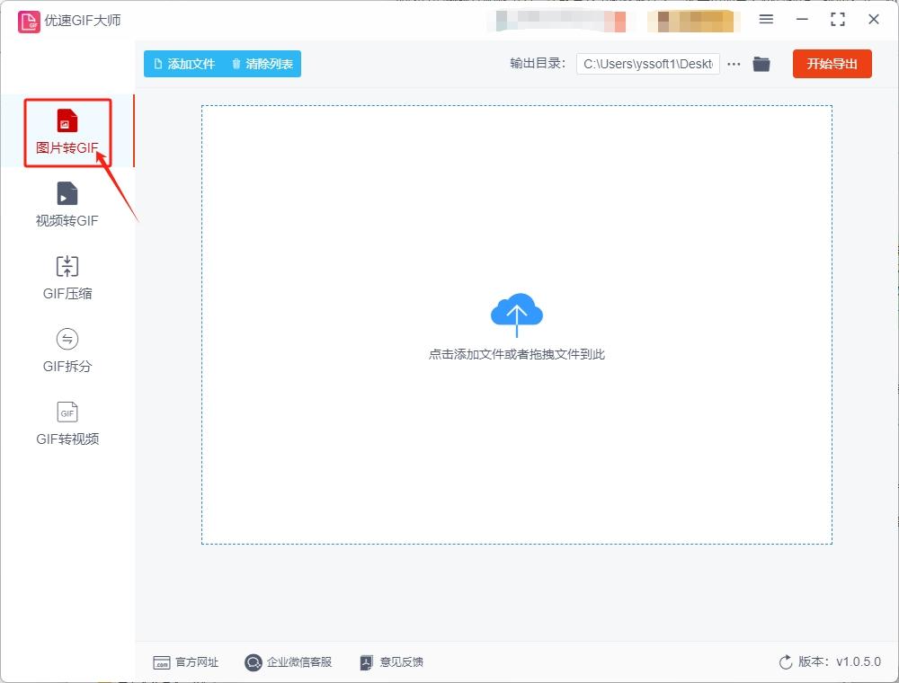Click the folder icon beside the output path

761,63
